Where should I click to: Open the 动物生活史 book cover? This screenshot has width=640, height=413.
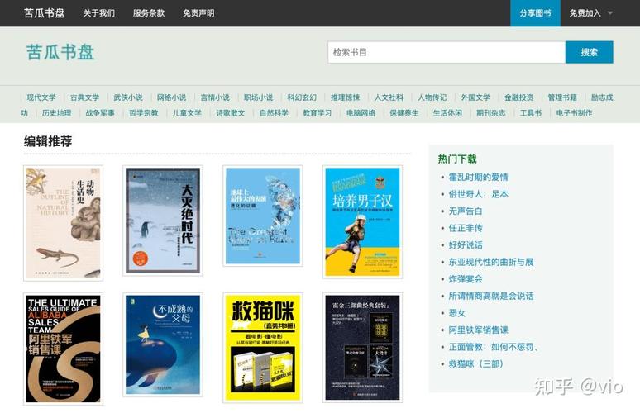click(x=63, y=221)
